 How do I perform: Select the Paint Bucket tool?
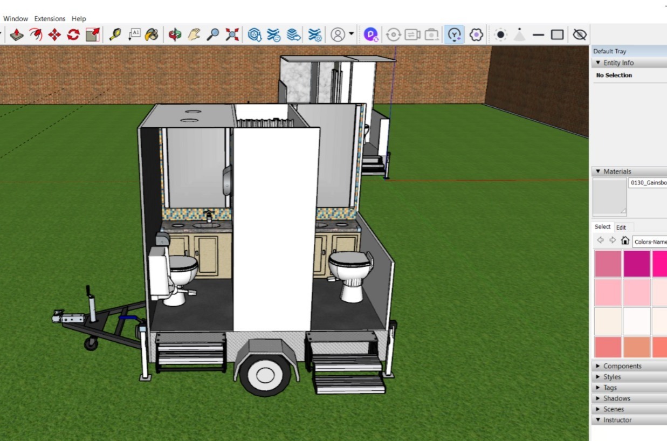pyautogui.click(x=152, y=35)
